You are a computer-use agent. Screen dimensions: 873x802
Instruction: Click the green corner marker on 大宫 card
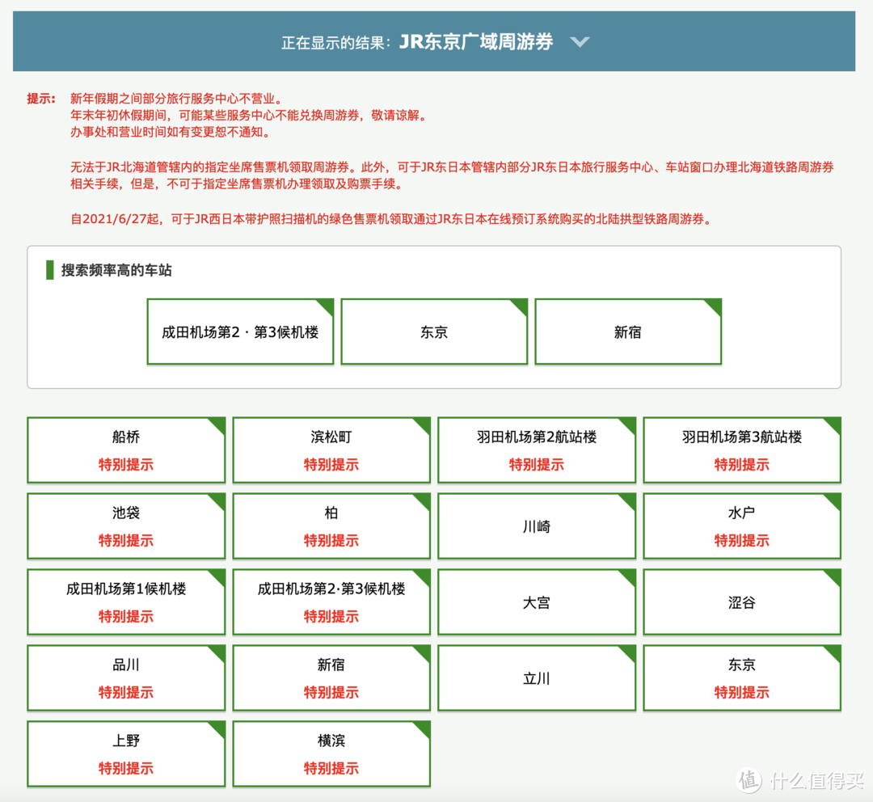click(x=629, y=576)
